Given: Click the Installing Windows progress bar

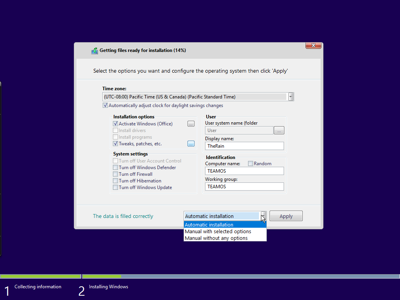Looking at the screenshot, I should [x=241, y=276].
